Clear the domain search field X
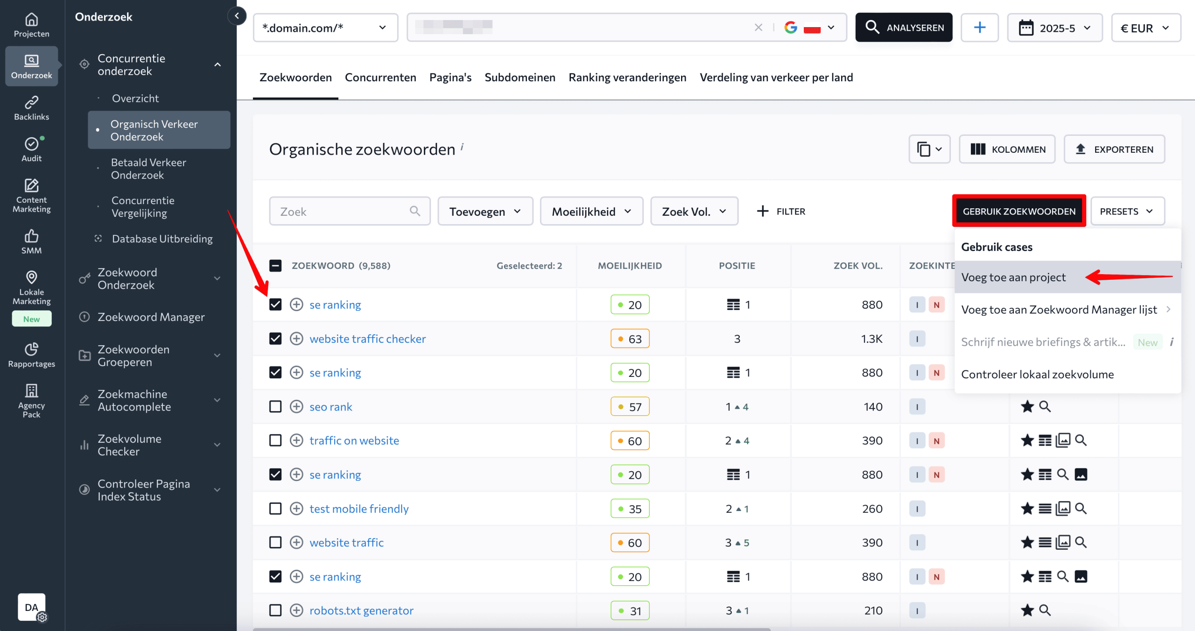1195x631 pixels. point(759,28)
